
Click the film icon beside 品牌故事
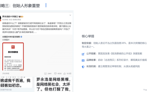(83, 61)
